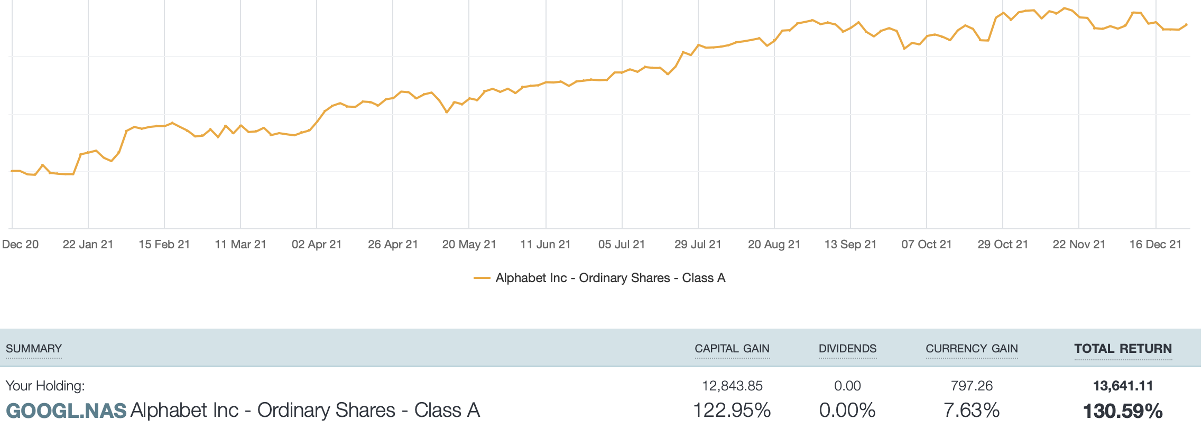Click the 122.95% capital gain percentage

(732, 411)
